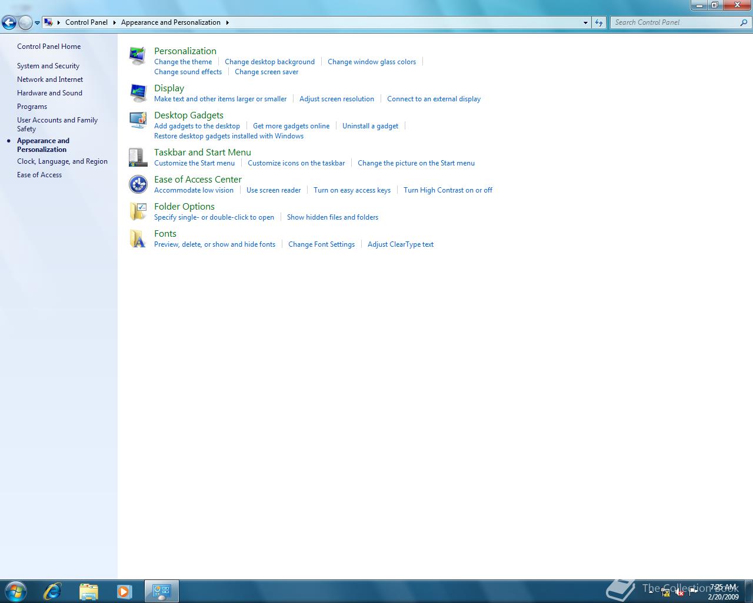The width and height of the screenshot is (753, 603).
Task: Click the network tray icon
Action: tap(665, 592)
